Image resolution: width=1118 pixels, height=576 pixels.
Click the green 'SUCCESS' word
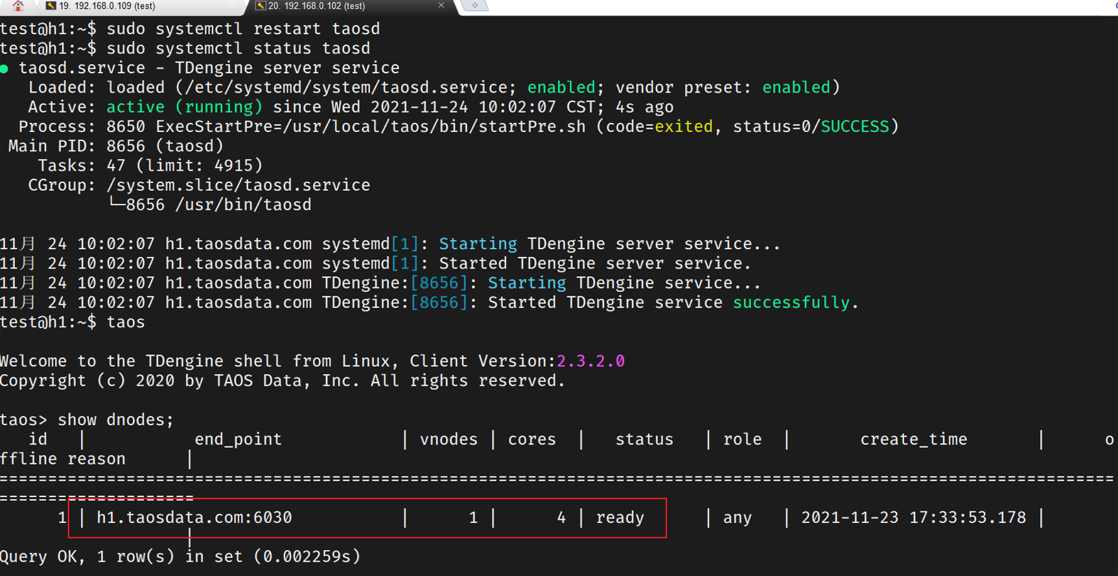(855, 126)
